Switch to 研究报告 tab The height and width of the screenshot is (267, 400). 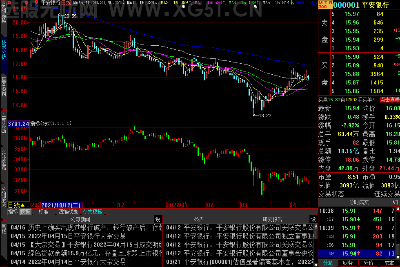click(x=273, y=219)
